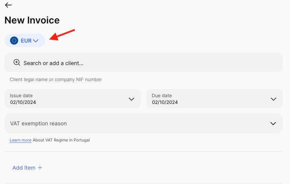The image size is (290, 184).
Task: Click the EU flag currency icon
Action: (x=14, y=41)
